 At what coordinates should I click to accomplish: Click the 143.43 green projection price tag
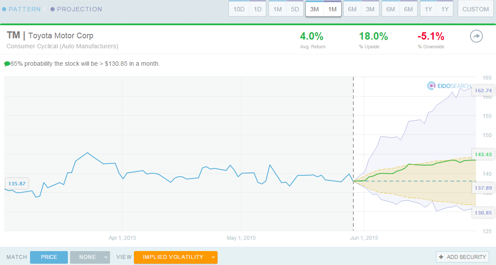[x=483, y=154]
